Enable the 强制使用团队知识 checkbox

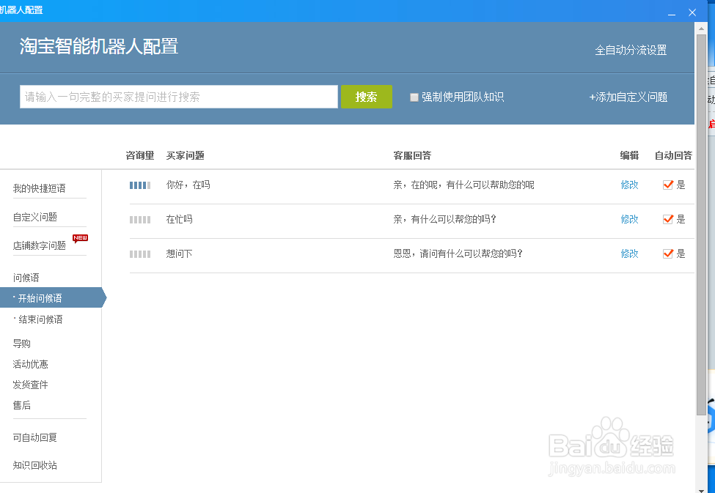pyautogui.click(x=414, y=97)
